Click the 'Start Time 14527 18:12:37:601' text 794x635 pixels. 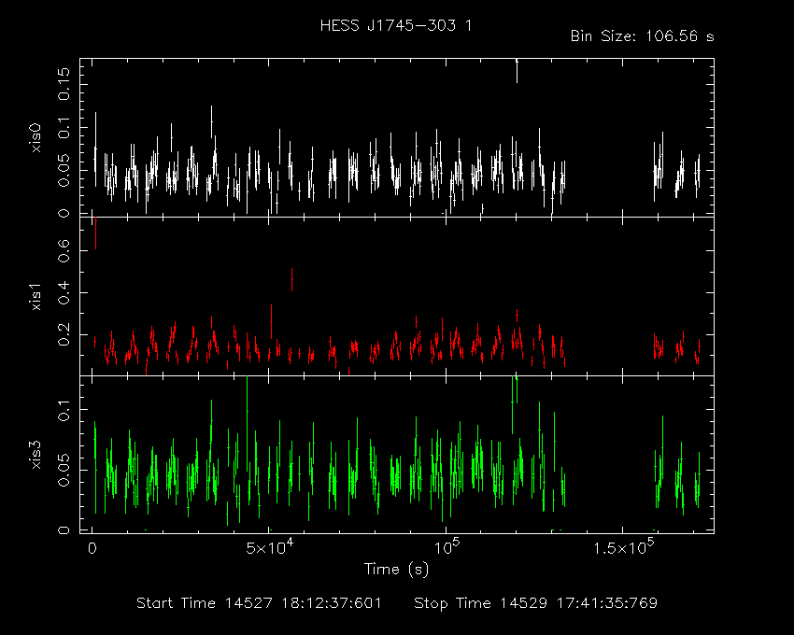(259, 603)
